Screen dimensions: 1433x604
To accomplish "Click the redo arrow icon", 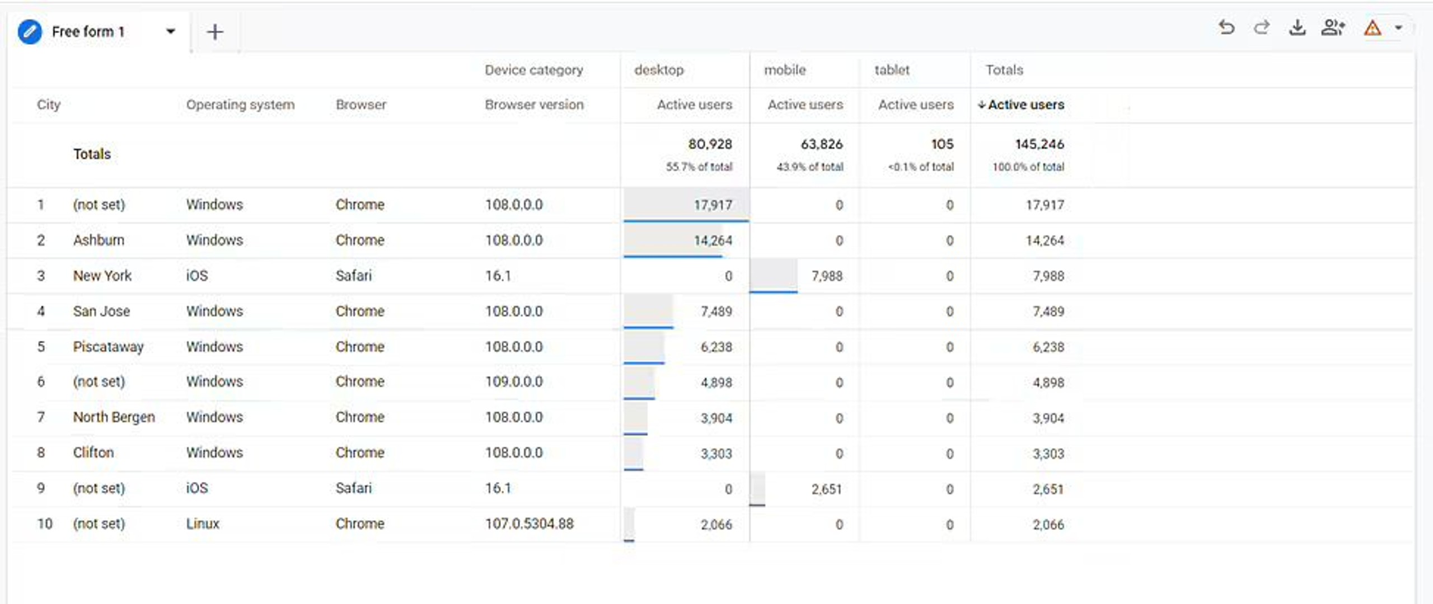I will (x=1261, y=27).
